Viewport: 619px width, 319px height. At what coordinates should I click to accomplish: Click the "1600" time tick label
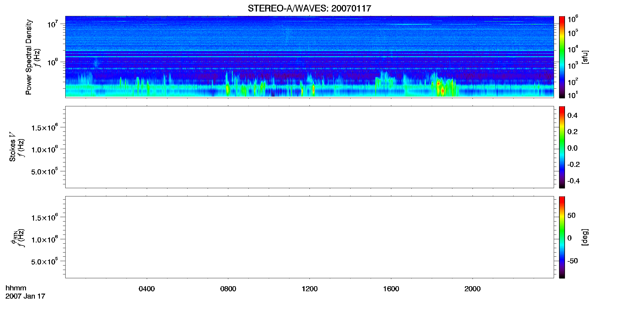[x=391, y=289]
